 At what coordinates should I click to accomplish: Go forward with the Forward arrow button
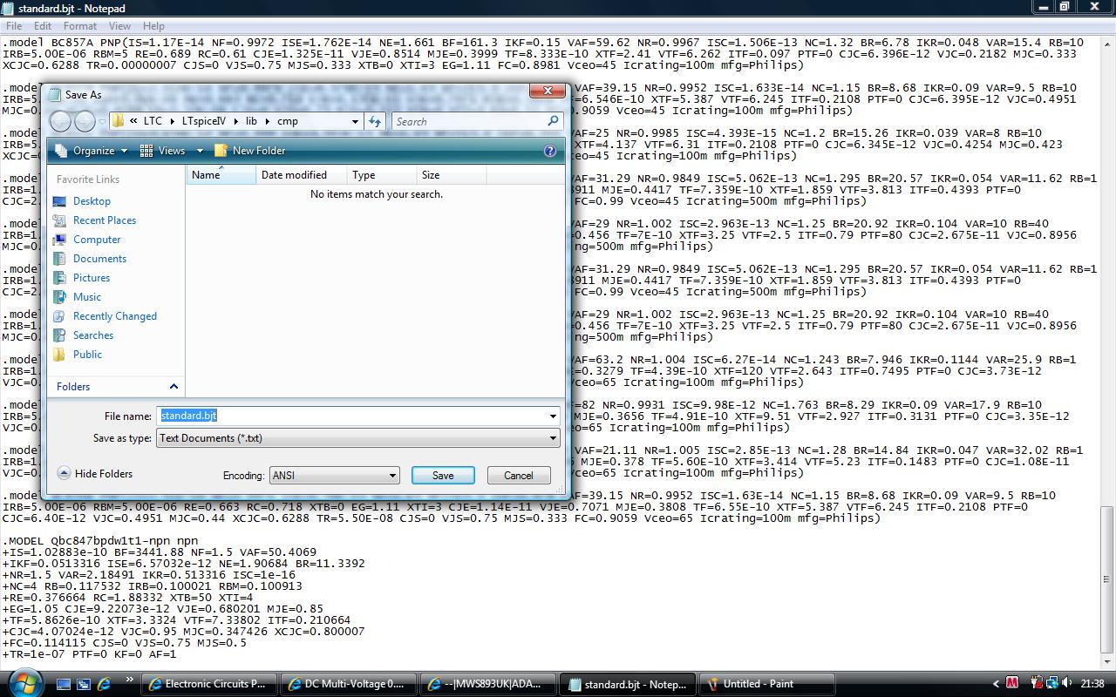[x=85, y=121]
